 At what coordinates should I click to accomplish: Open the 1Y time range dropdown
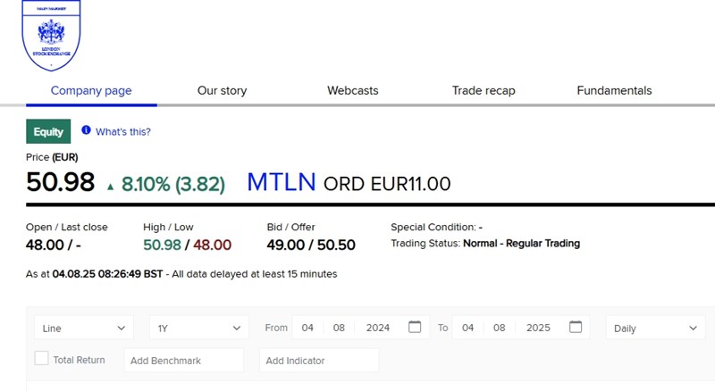coord(199,328)
